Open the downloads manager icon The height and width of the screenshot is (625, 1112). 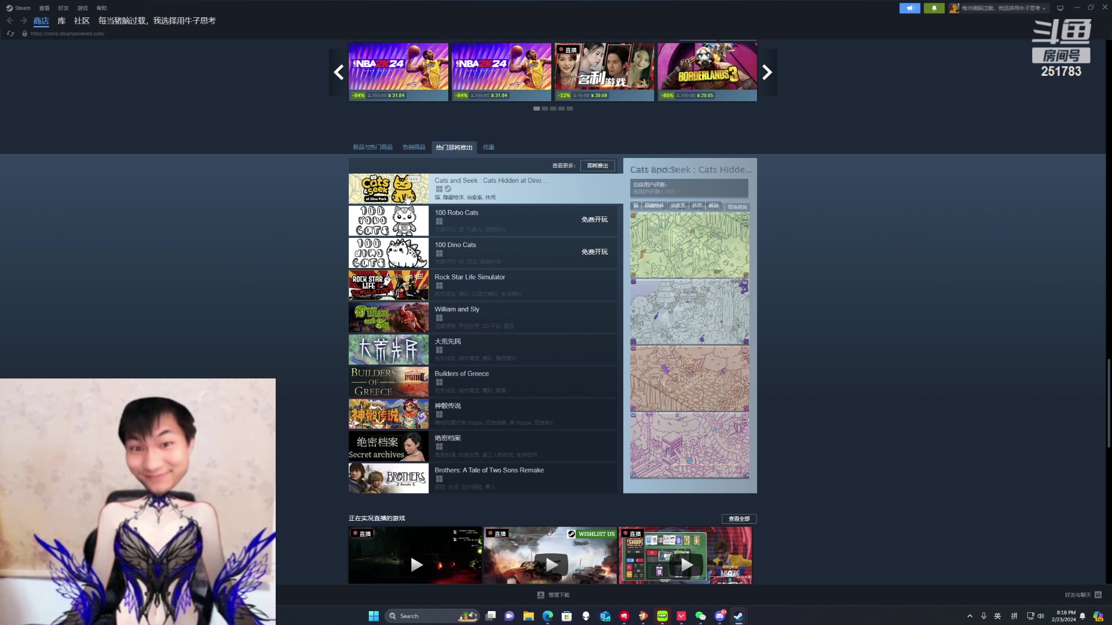pos(540,595)
